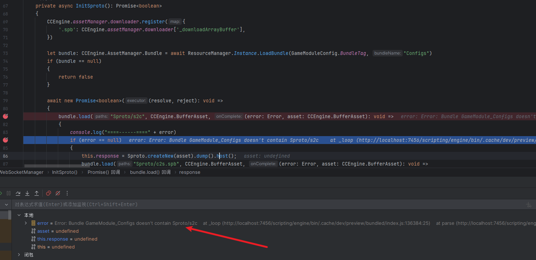Click the object icon beside the error variable

point(33,223)
